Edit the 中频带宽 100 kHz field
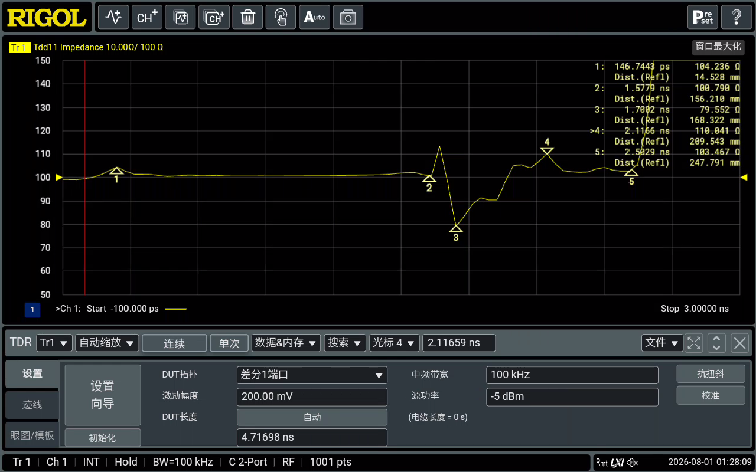This screenshot has width=756, height=472. click(572, 375)
